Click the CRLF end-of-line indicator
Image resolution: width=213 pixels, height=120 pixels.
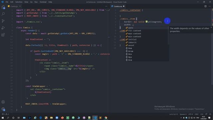tap(196, 114)
